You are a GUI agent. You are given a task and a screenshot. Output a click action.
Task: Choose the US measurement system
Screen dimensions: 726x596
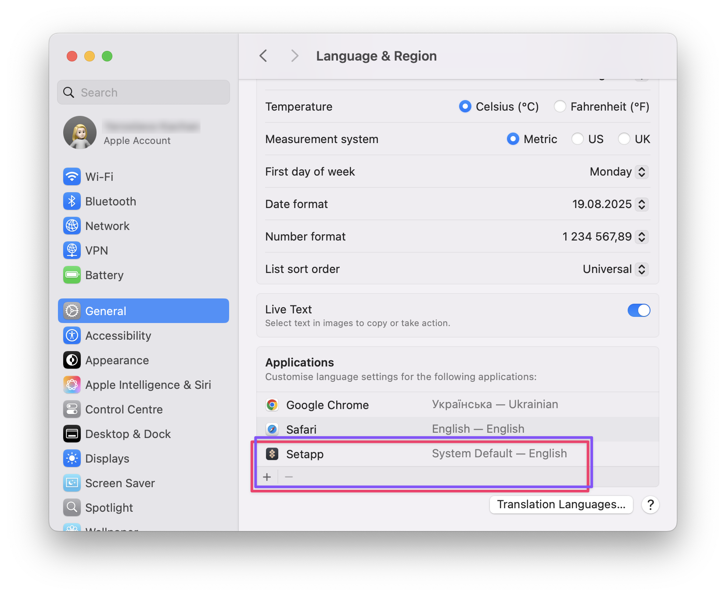(577, 139)
